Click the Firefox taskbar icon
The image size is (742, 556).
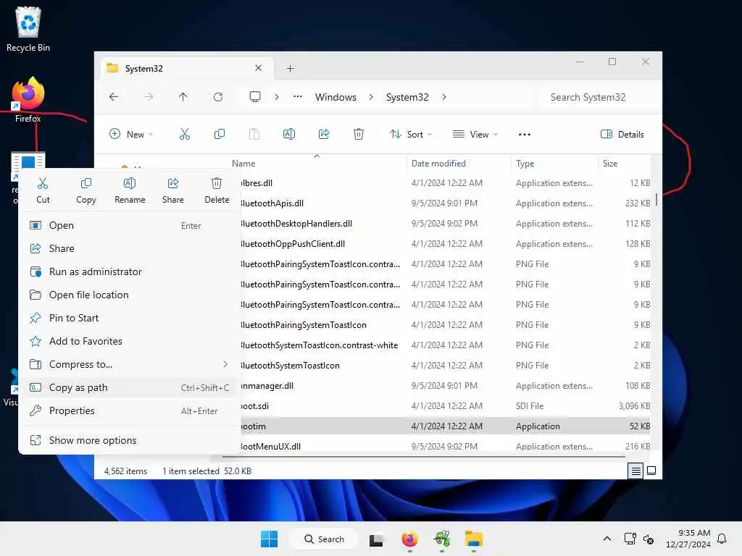[x=410, y=539]
